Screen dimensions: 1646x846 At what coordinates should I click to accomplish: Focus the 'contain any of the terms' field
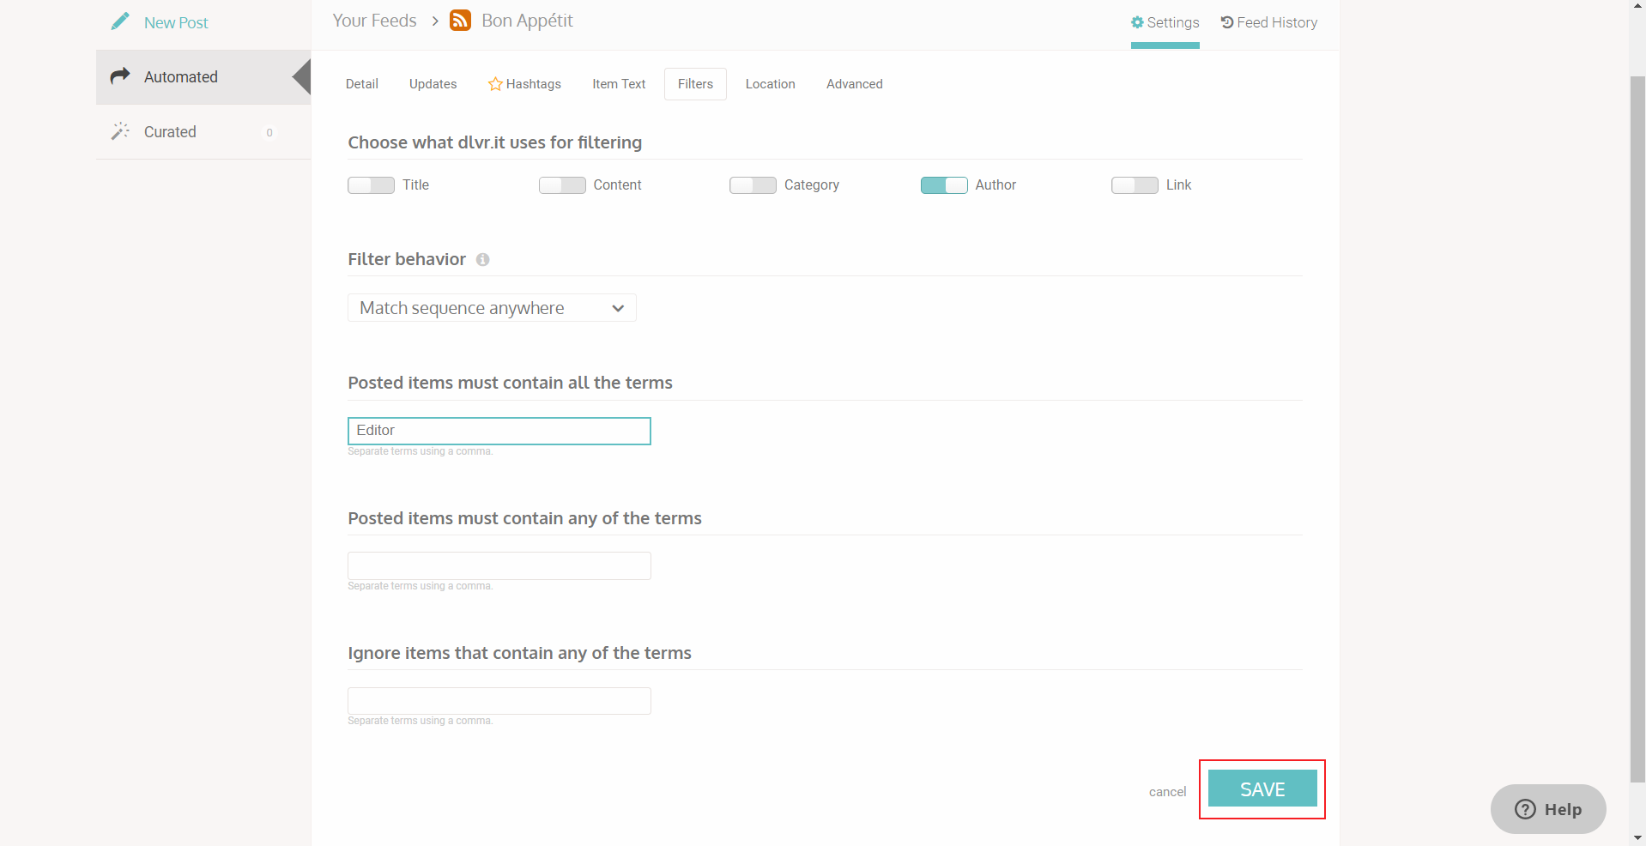[499, 565]
